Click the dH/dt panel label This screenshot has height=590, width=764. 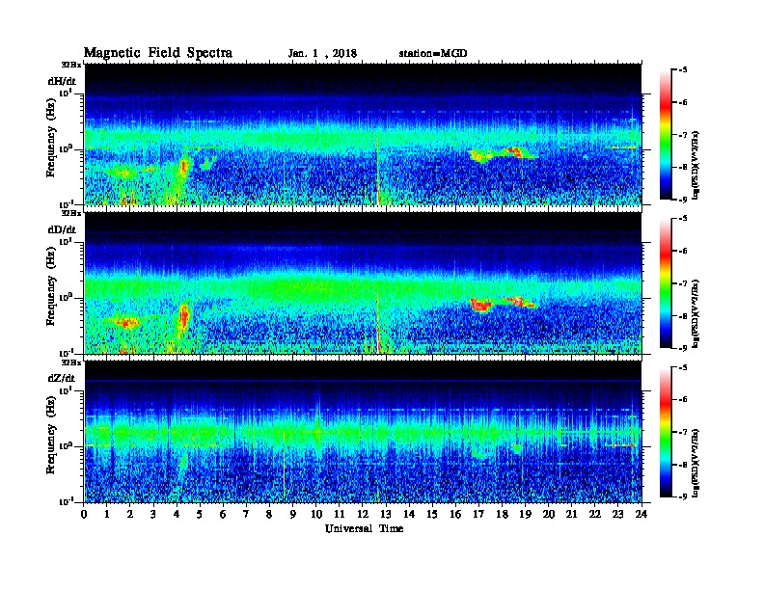coord(62,81)
